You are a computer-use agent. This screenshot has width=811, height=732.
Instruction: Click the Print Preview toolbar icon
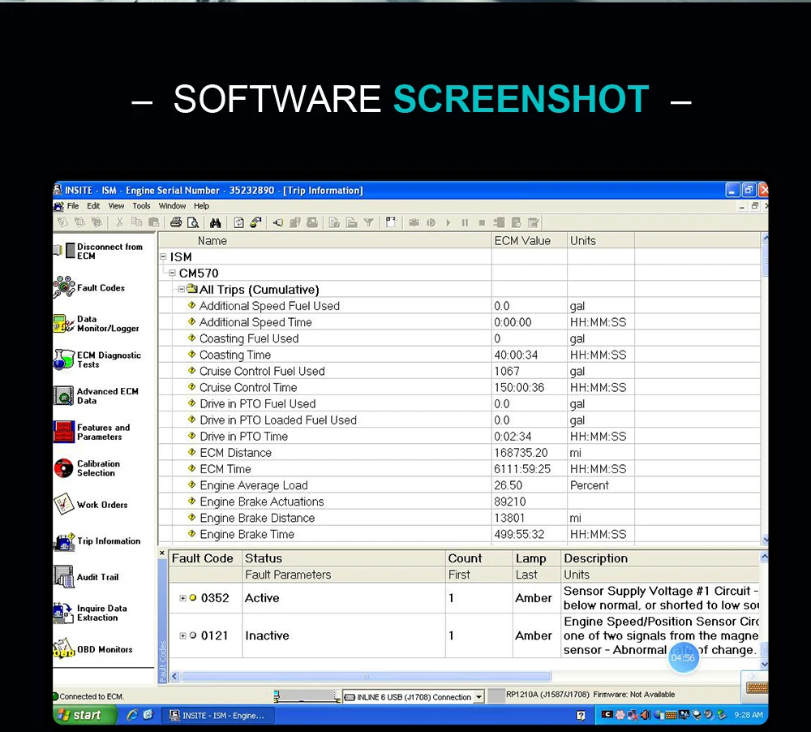(193, 222)
